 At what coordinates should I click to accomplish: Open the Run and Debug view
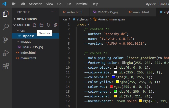[6, 53]
